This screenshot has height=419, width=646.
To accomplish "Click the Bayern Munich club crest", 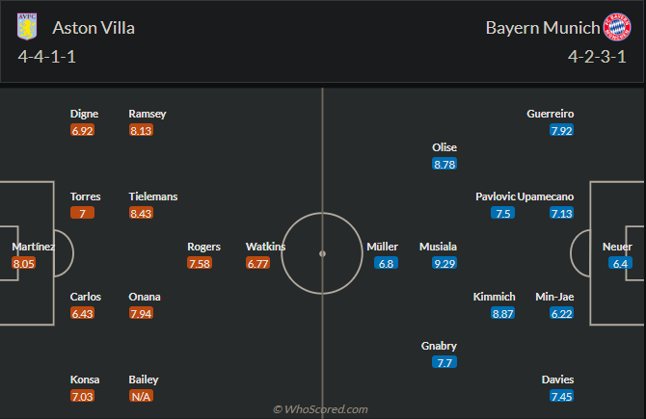I will coord(617,27).
